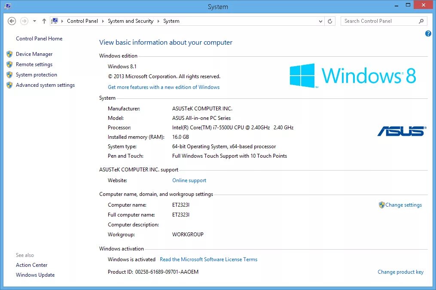Click the 16.0 GB installed memory value
Viewport: 436px width, 290px height.
pyautogui.click(x=180, y=137)
